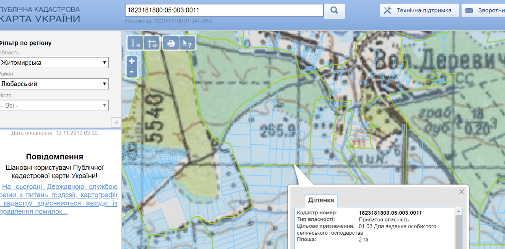Open Технічна підтримка
This screenshot has width=505, height=249.
419,11
